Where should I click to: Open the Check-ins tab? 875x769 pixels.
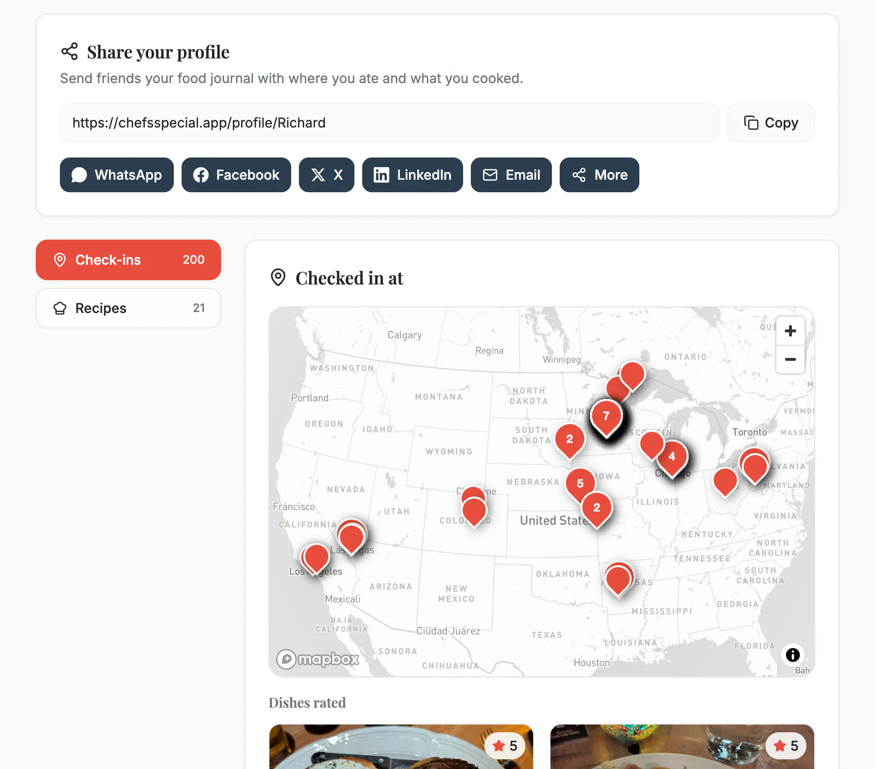[x=128, y=260]
